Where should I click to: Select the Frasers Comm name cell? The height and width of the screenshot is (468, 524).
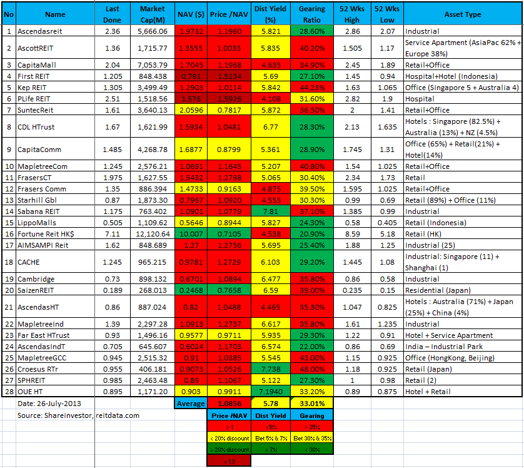55,189
